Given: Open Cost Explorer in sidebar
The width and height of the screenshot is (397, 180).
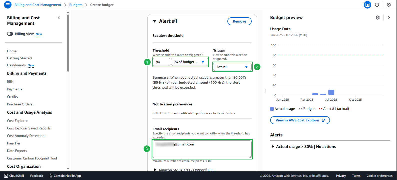Looking at the screenshot, I should pyautogui.click(x=17, y=121).
